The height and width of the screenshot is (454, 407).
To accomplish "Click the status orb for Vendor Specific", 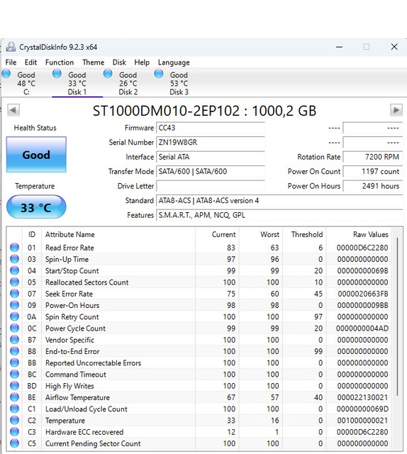I will pyautogui.click(x=14, y=340).
